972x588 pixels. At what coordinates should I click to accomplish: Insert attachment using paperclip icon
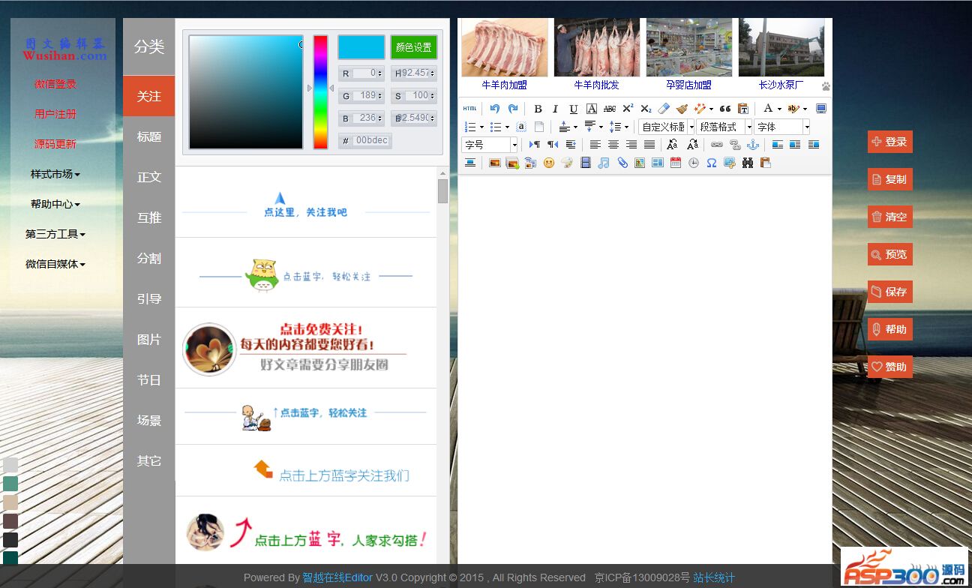click(x=622, y=163)
